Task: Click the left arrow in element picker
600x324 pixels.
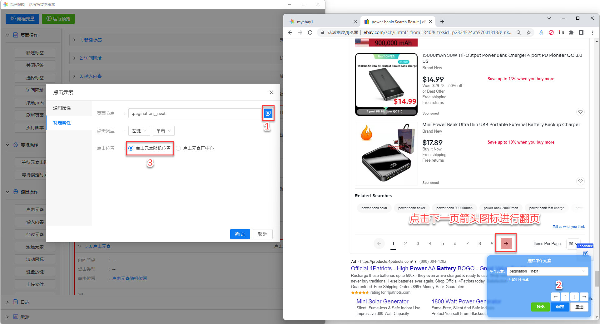Action: click(x=555, y=297)
